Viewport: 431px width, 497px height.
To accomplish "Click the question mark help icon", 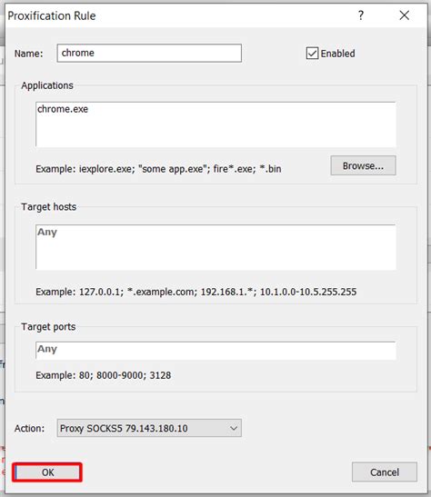I will tap(361, 15).
